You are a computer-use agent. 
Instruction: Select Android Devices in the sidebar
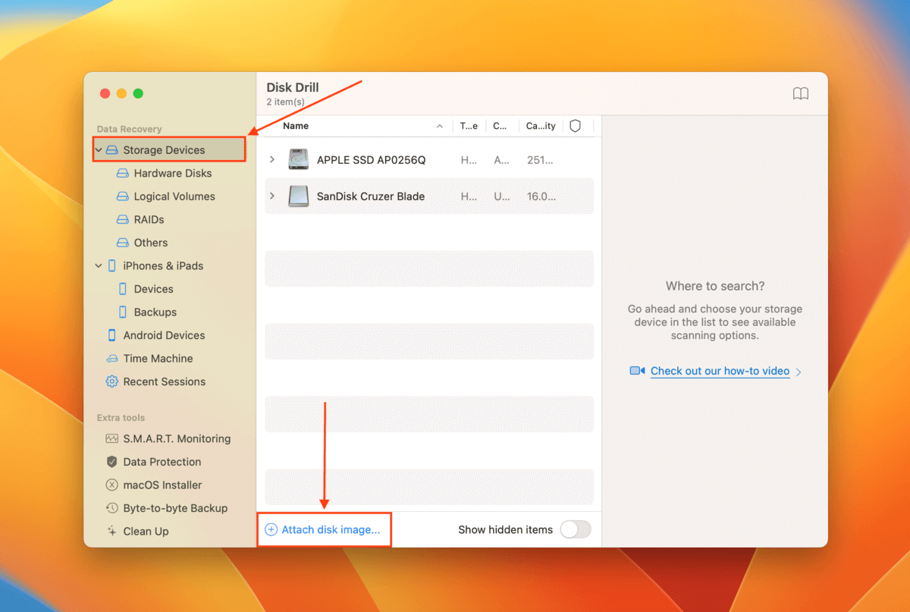pos(165,335)
